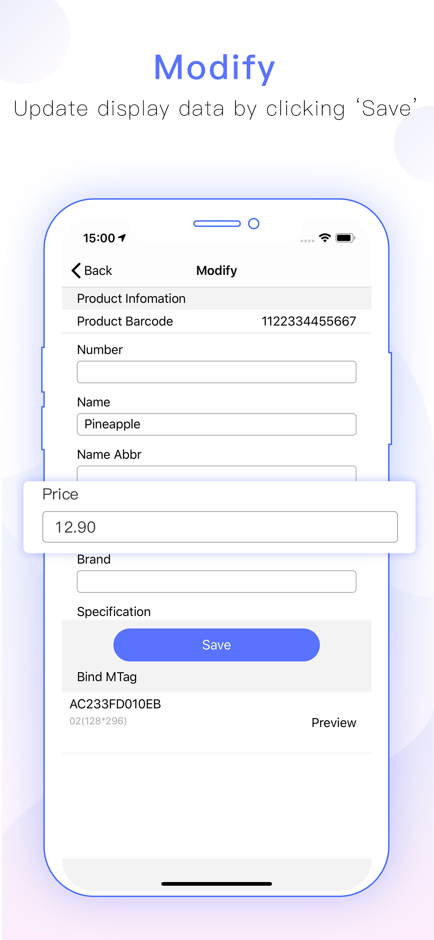
Task: Select barcode value 1122334455667
Action: click(x=309, y=321)
